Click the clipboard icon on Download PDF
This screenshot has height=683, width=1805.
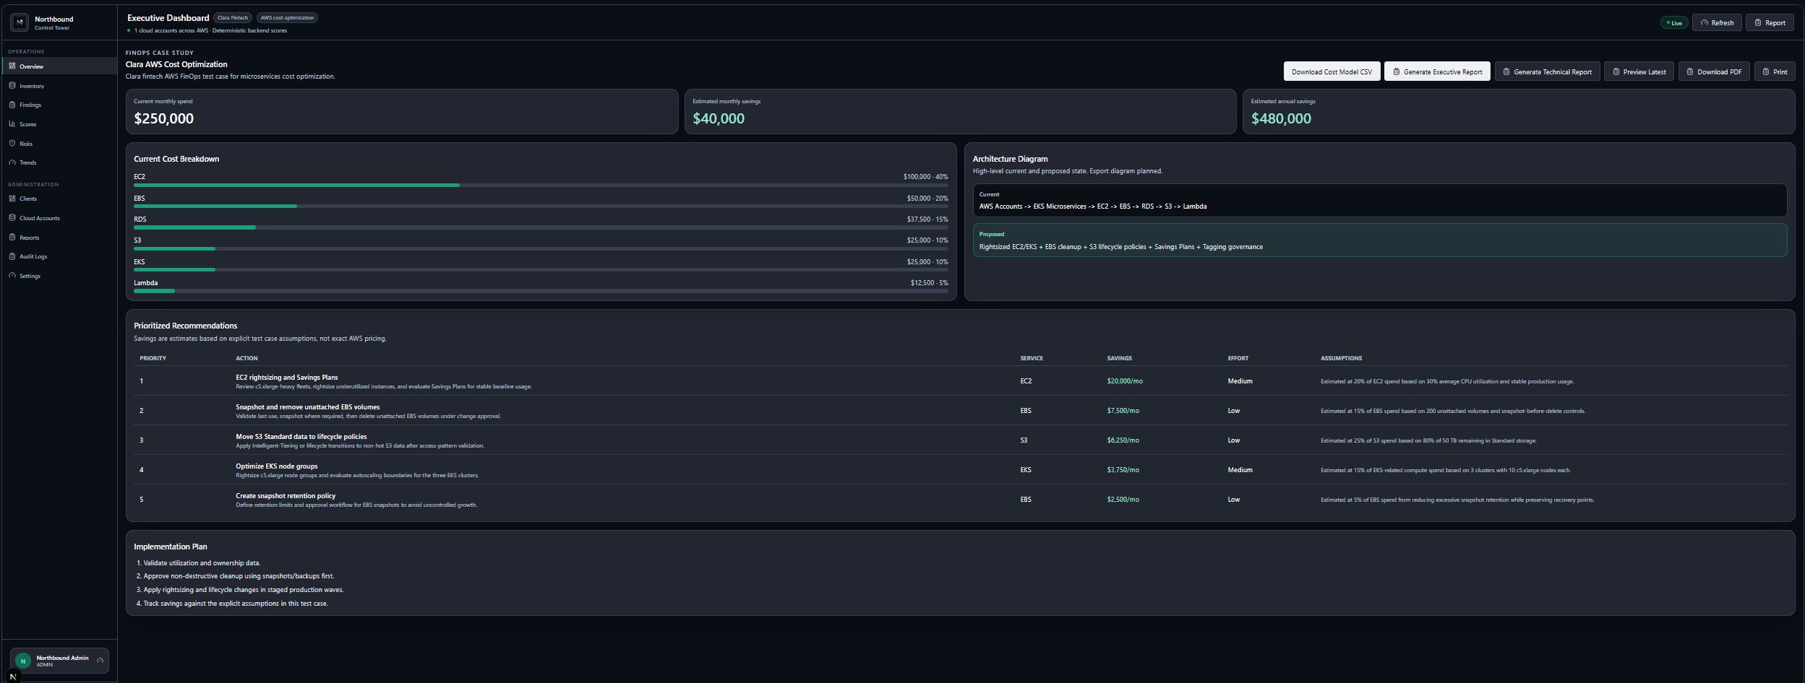coord(1690,71)
